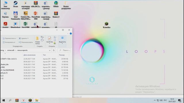Select the _Realist_64x archive row
Image resolution: width=184 pixels, height=103 pixels.
coord(35,64)
